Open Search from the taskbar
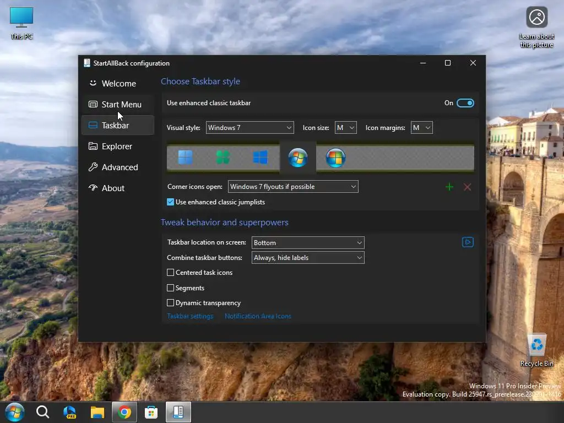 pos(42,412)
